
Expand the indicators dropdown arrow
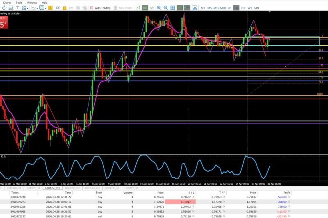click(x=37, y=8)
